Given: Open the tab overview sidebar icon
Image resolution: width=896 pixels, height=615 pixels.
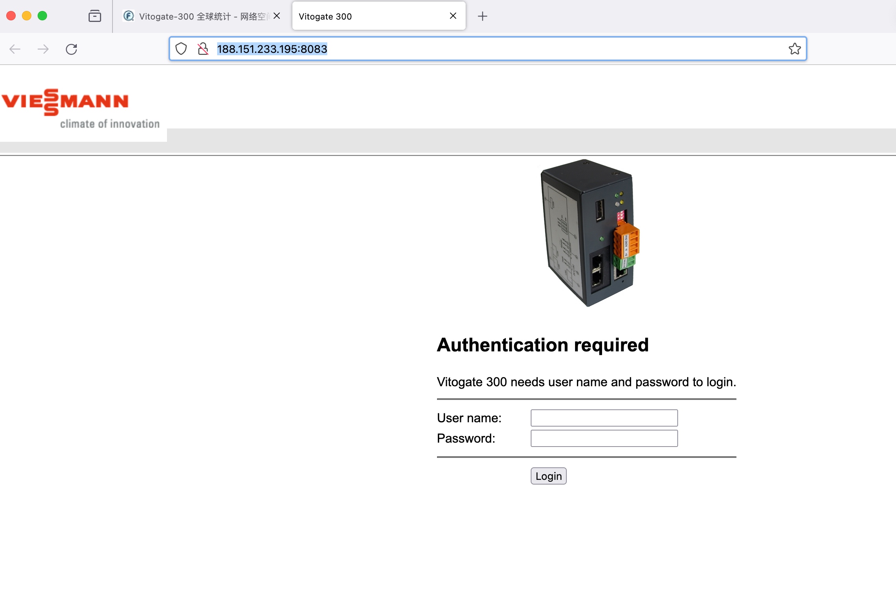Looking at the screenshot, I should click(95, 16).
